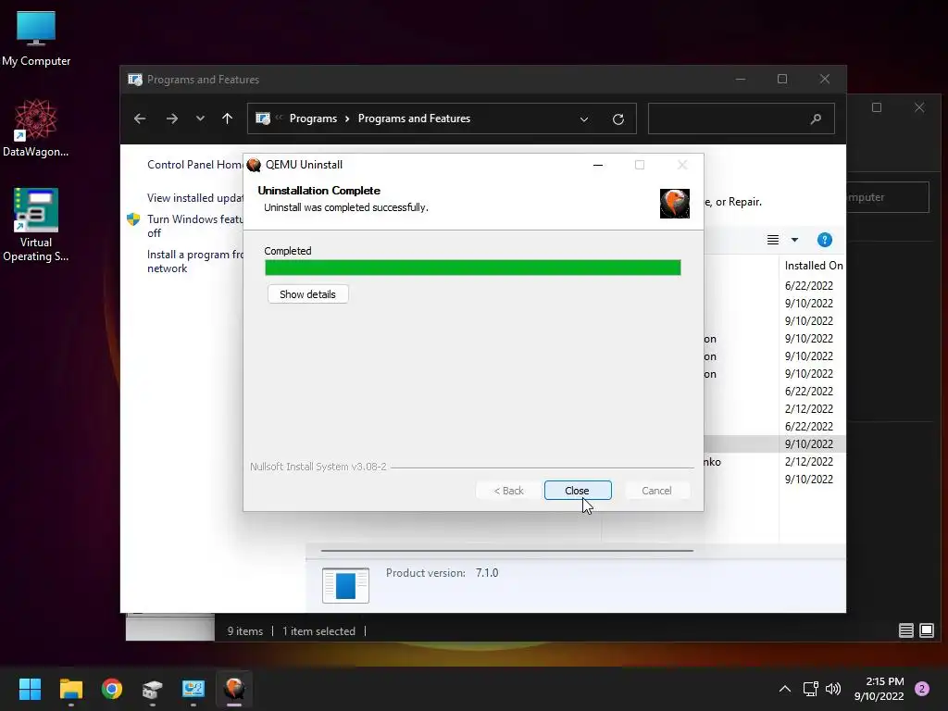Sort by the Installed On column
Viewport: 948px width, 711px height.
pos(814,266)
